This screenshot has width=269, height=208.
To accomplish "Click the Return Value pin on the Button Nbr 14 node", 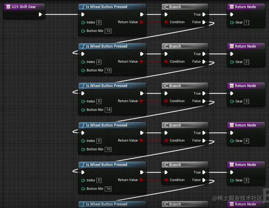I will click(141, 101).
